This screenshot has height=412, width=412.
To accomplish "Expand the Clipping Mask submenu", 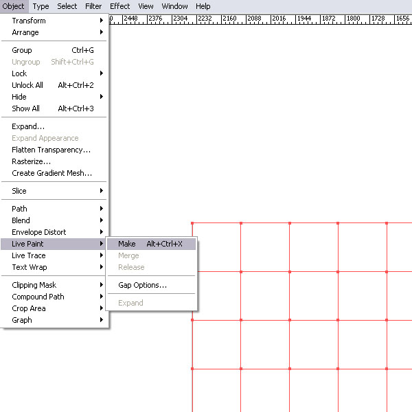I will click(x=54, y=285).
